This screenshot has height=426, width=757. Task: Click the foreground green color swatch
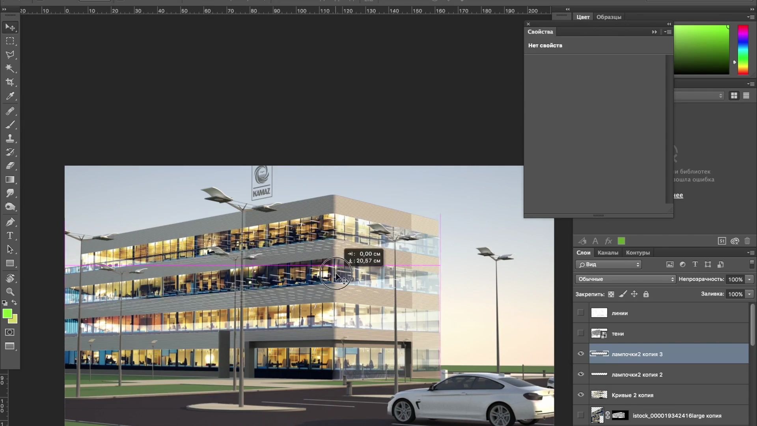tap(7, 314)
